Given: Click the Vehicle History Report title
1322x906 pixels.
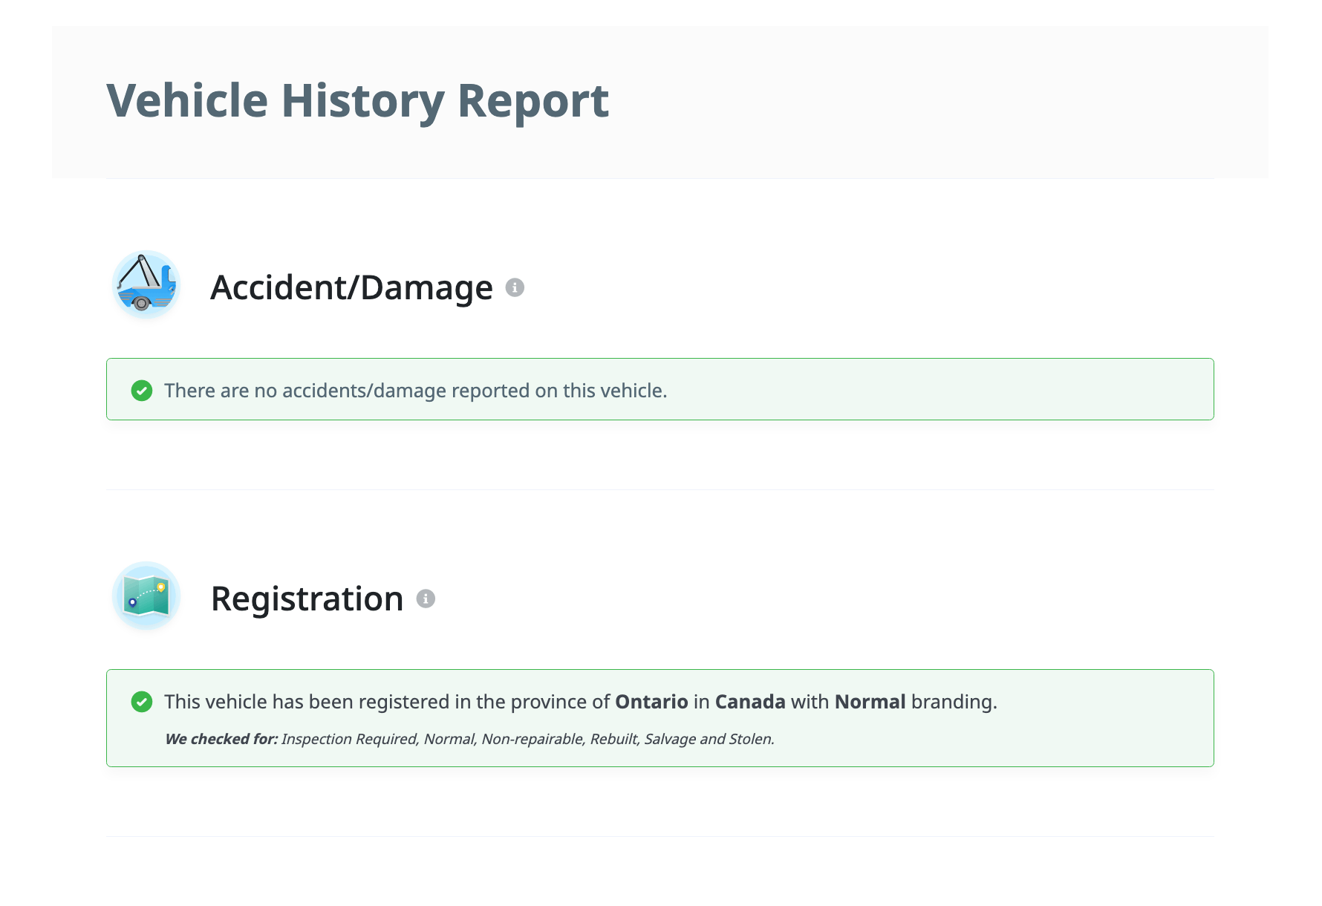Looking at the screenshot, I should point(357,101).
